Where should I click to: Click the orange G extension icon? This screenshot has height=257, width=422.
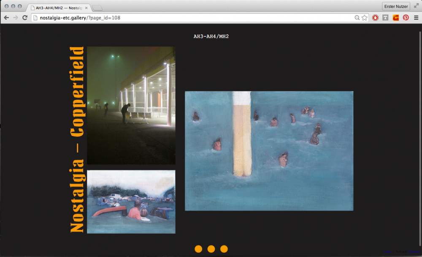pos(395,18)
